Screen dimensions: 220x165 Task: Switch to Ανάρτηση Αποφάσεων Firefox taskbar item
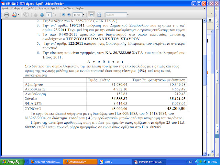pos(45,162)
